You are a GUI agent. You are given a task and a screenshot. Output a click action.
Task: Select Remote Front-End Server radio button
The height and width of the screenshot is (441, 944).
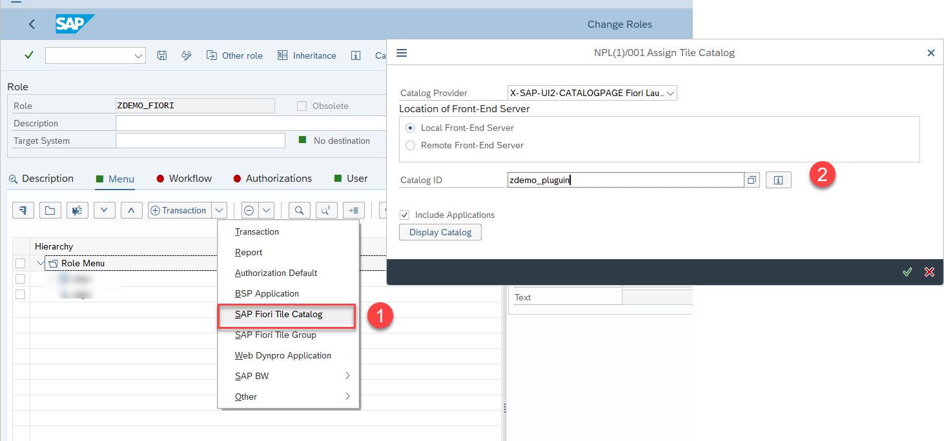pos(411,145)
